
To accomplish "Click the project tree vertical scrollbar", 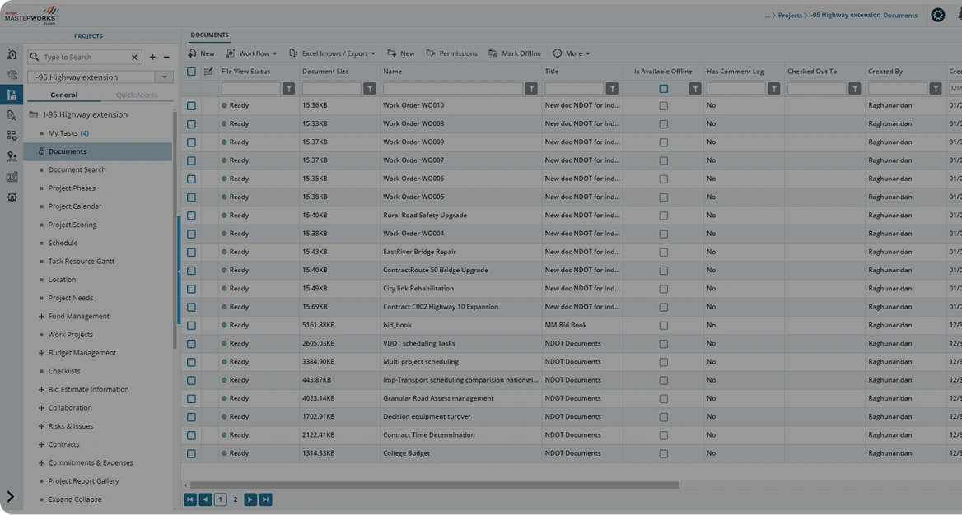I will point(175,230).
